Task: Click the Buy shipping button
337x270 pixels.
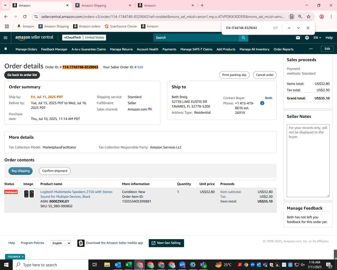Action: tap(21, 171)
